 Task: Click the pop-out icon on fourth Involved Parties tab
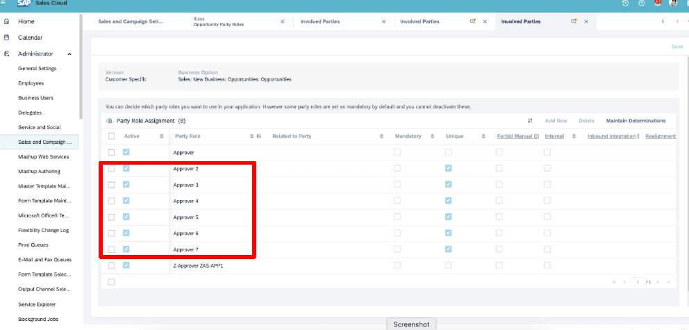[473, 21]
